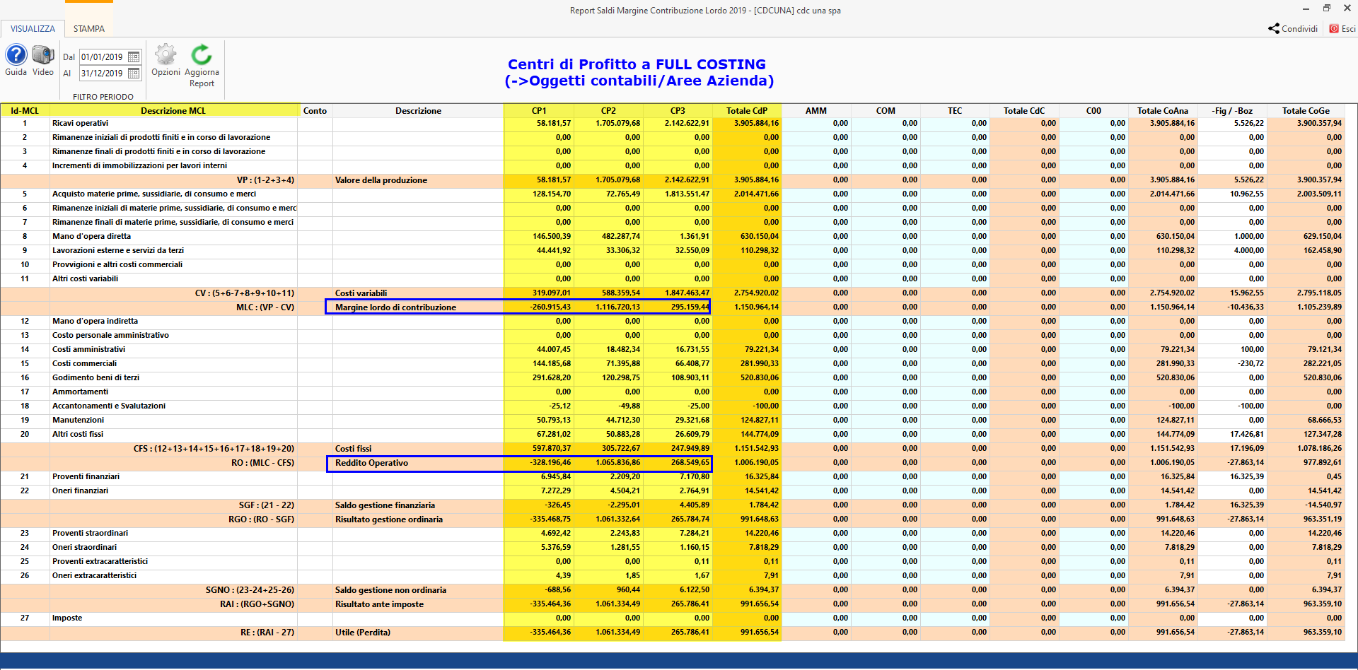Viewport: 1358px width, 670px height.
Task: Click the Acquisto materie prime row
Action: pos(672,194)
